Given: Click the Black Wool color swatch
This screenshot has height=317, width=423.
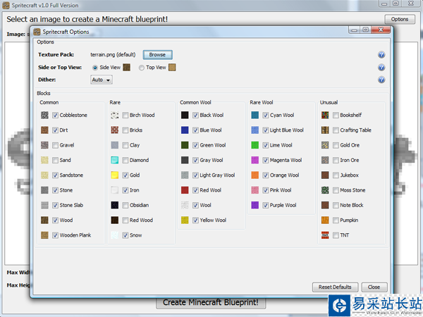Looking at the screenshot, I should pyautogui.click(x=185, y=115).
